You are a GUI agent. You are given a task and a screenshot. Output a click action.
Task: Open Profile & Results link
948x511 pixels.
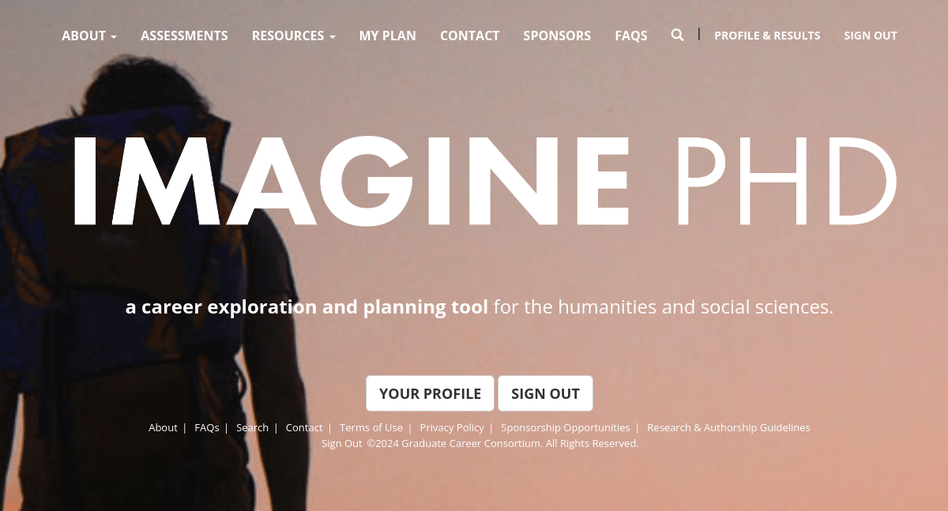click(767, 36)
